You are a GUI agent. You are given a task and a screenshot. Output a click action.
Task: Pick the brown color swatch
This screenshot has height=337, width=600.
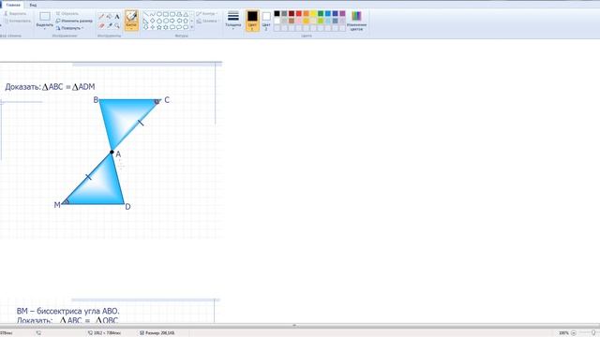click(292, 21)
